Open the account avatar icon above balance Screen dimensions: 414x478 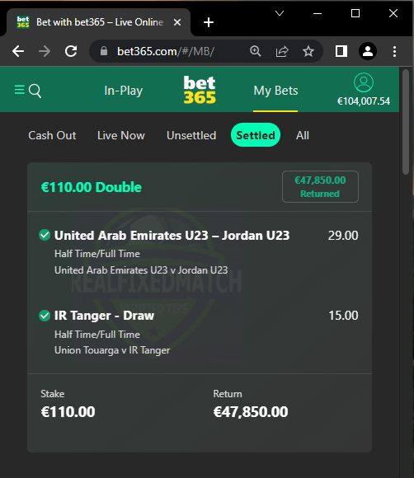pos(364,82)
